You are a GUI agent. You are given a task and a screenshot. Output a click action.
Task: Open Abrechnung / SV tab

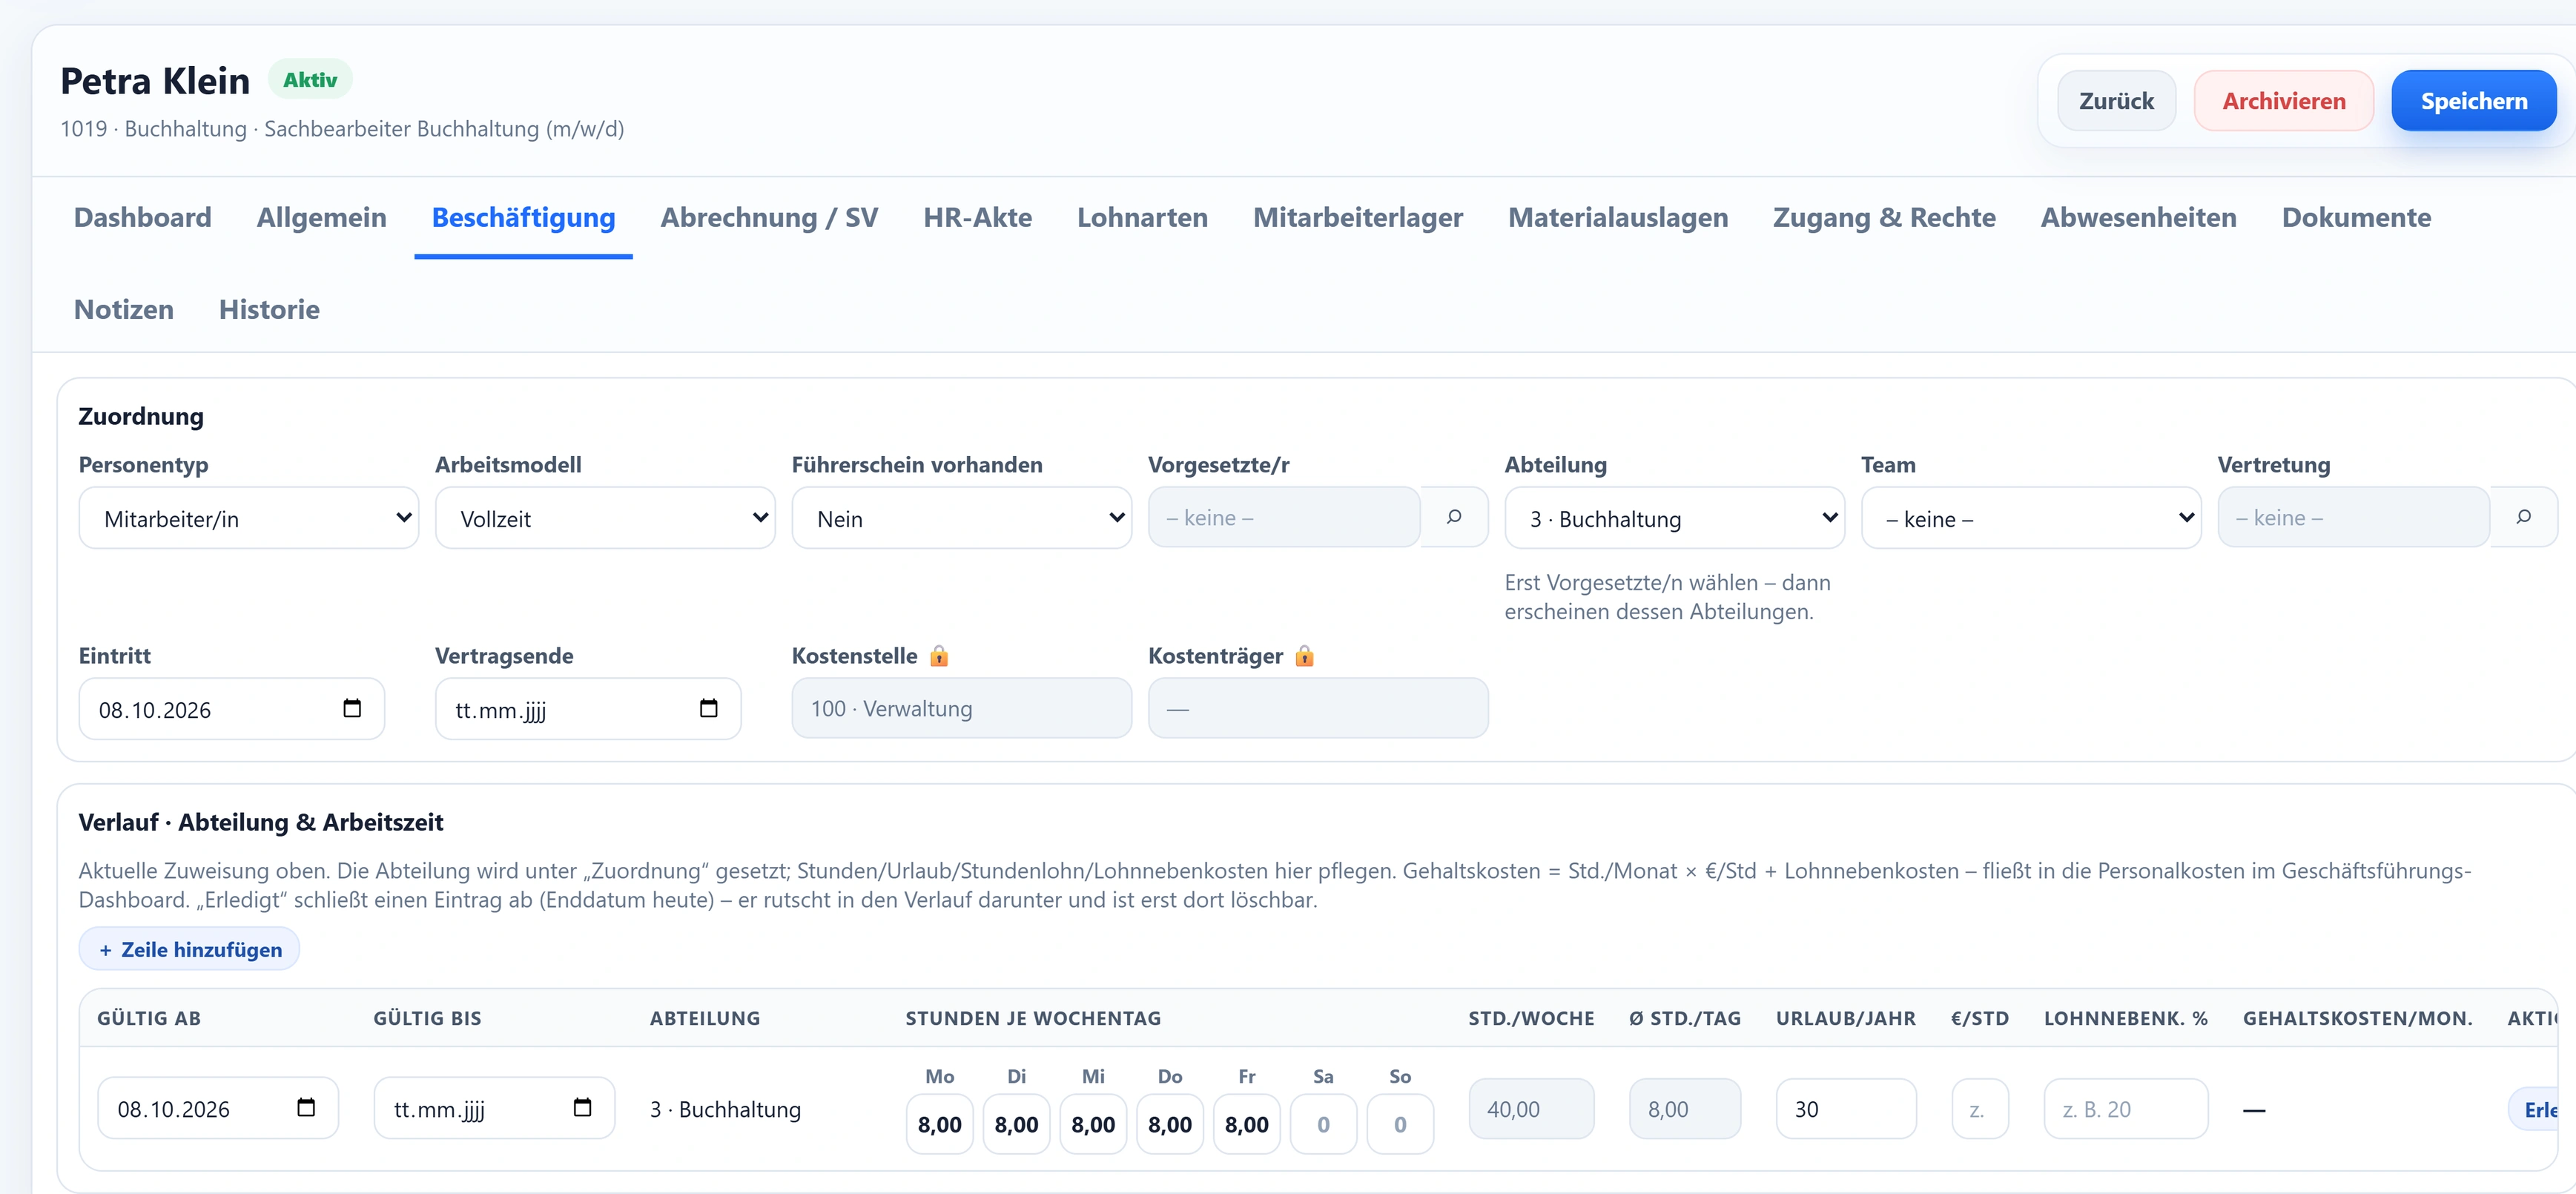click(x=769, y=218)
